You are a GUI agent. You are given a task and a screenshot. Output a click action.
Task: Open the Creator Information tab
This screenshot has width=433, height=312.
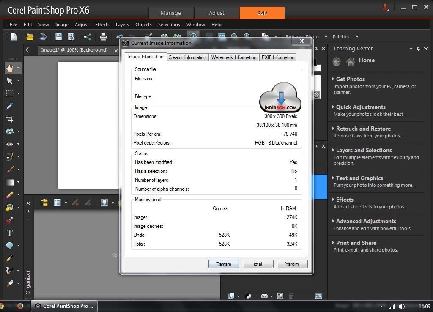coord(187,57)
